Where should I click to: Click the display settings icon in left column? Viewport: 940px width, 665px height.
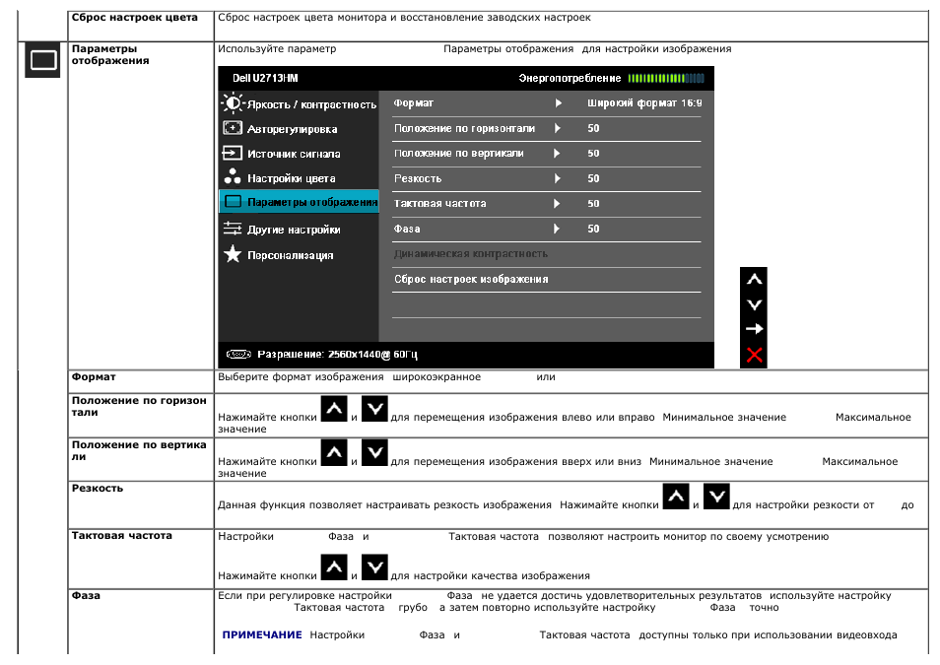[42, 60]
